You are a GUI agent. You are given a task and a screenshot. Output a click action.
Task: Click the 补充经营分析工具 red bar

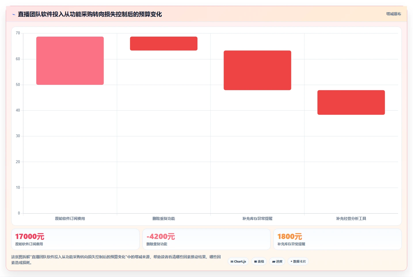point(351,102)
